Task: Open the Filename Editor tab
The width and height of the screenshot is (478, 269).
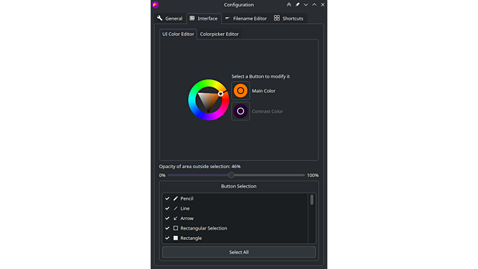Action: coord(246,18)
